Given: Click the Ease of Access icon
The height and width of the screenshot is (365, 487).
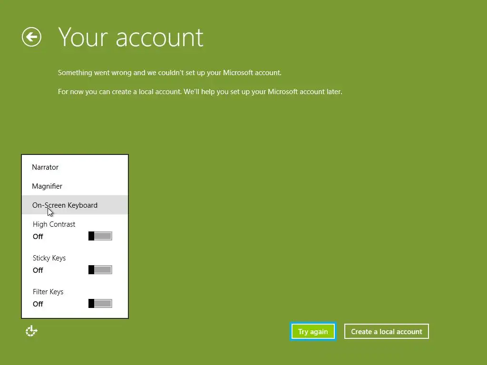Looking at the screenshot, I should pyautogui.click(x=31, y=331).
